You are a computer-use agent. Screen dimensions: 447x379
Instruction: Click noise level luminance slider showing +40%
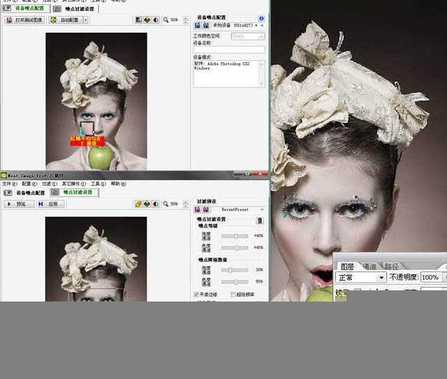click(235, 236)
